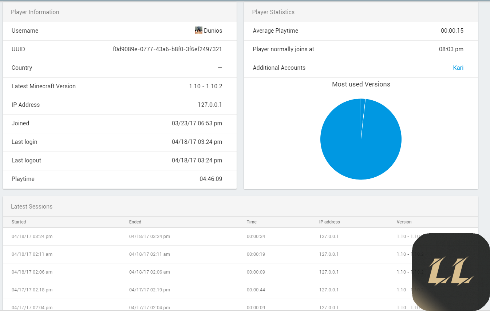Select the UUID value text
The height and width of the screenshot is (311, 490).
click(167, 49)
